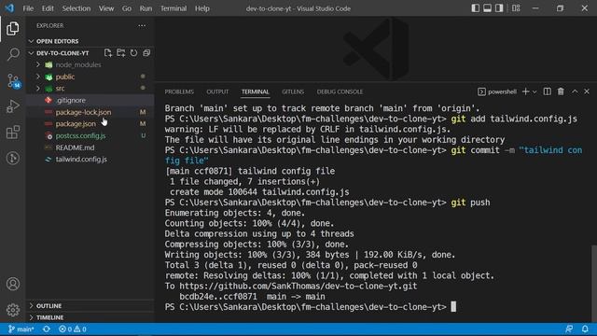This screenshot has width=597, height=336.
Task: Open the Run menu
Action: 146,8
